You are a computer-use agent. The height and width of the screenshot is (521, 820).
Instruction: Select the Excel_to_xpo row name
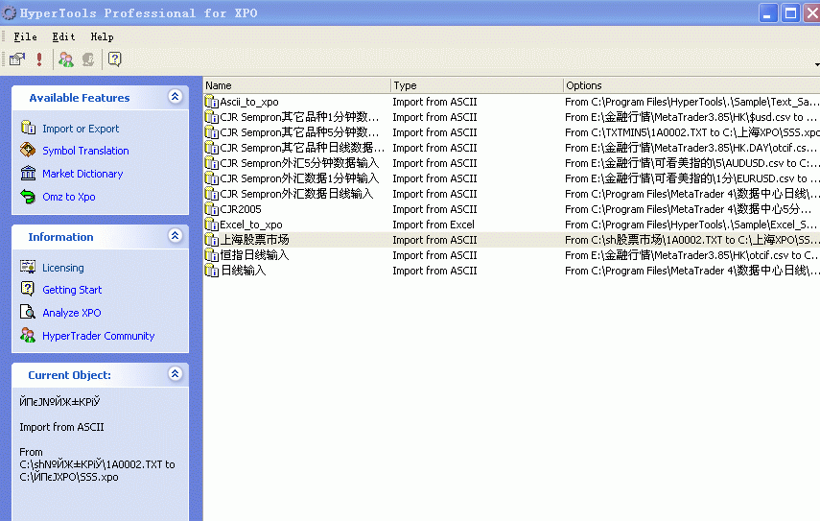251,225
